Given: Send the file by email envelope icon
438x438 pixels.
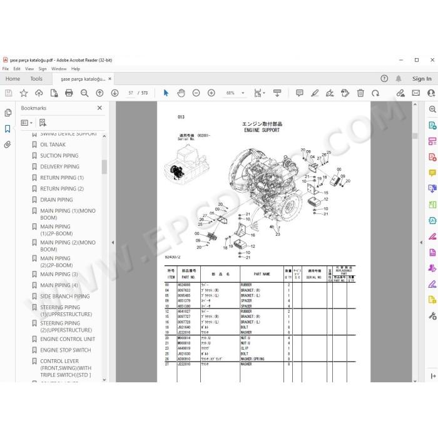Looking at the screenshot, I should 416,93.
